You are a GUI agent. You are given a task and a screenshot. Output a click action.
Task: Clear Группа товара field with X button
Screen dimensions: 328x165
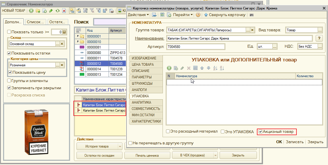pos(252,30)
